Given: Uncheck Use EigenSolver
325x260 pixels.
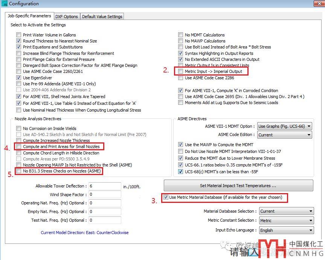Looking at the screenshot, I should pos(19,77).
